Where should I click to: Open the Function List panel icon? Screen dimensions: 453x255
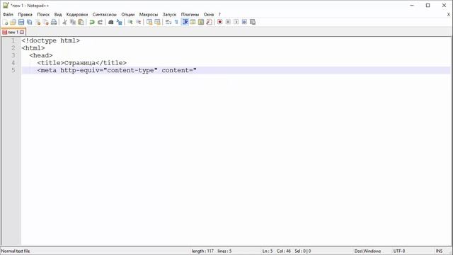pyautogui.click(x=210, y=22)
